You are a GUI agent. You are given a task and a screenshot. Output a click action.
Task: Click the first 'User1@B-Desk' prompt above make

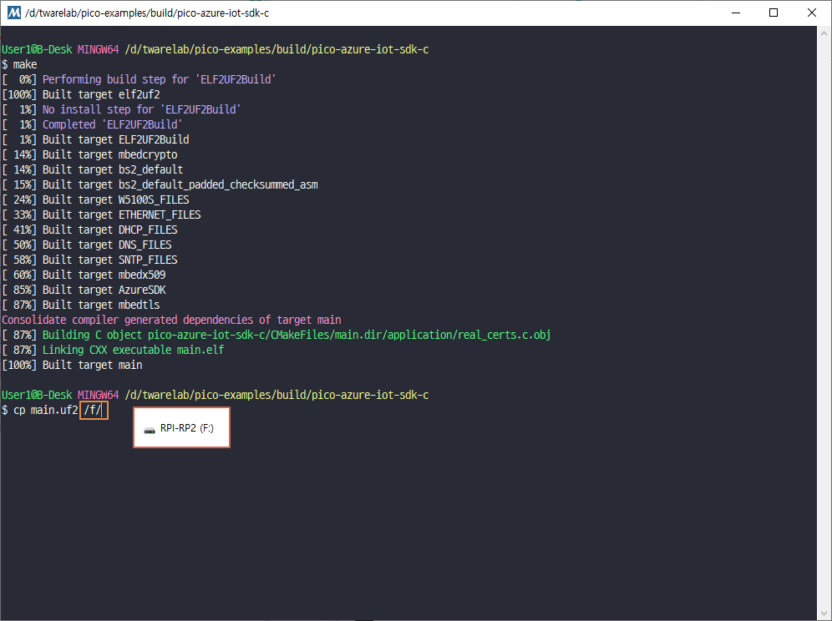[x=37, y=49]
